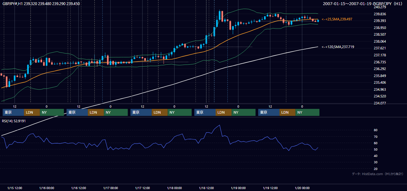This screenshot has height=191, width=407.
Task: Click the 1/15 12:00 time axis label
Action: click(15, 188)
